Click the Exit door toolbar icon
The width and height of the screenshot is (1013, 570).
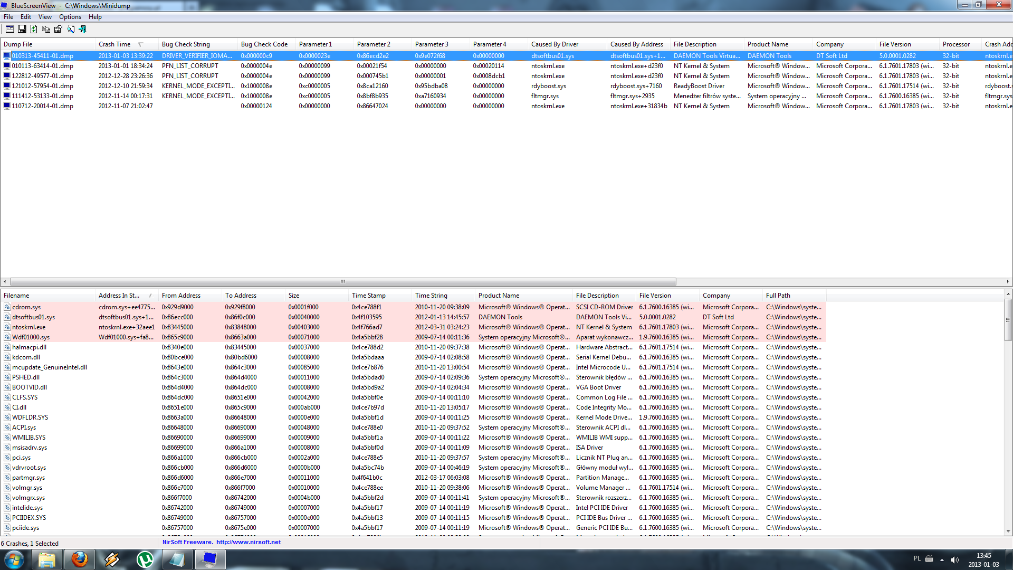83,30
